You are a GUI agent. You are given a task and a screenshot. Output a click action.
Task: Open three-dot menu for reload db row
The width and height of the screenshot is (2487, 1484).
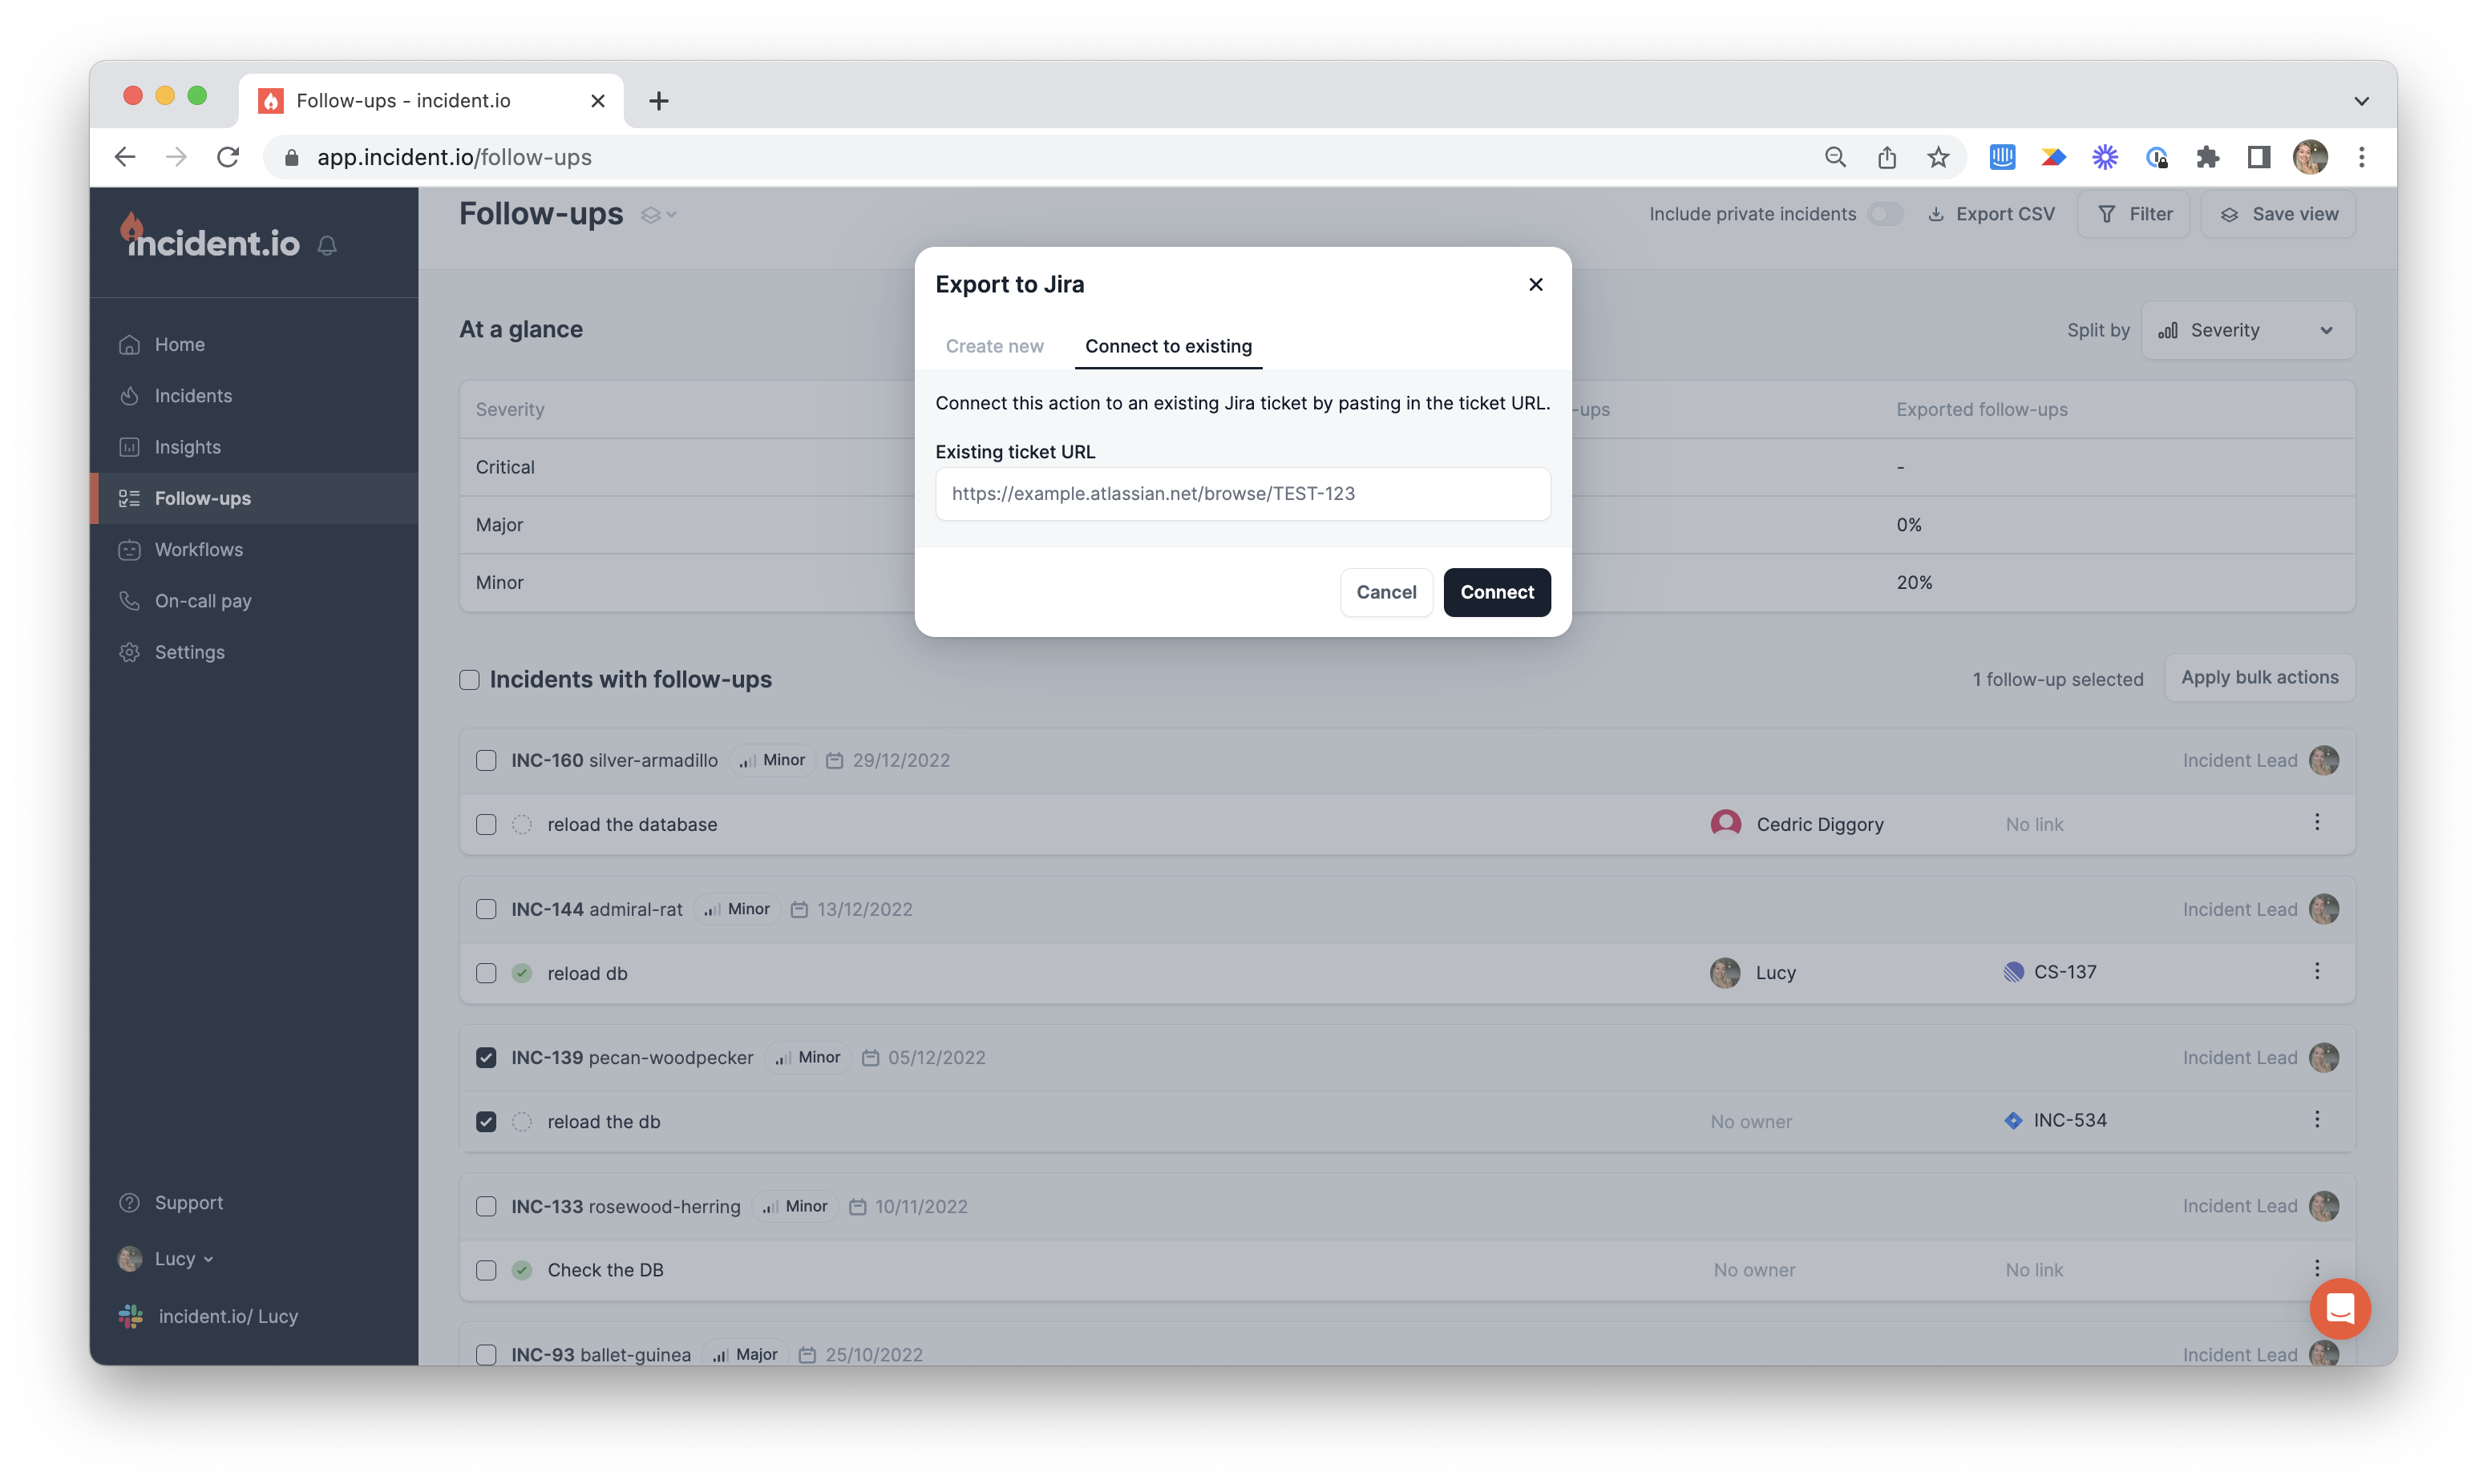click(2316, 971)
